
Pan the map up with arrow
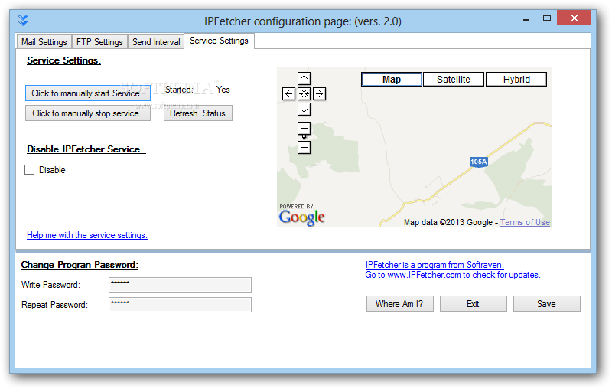pyautogui.click(x=304, y=79)
